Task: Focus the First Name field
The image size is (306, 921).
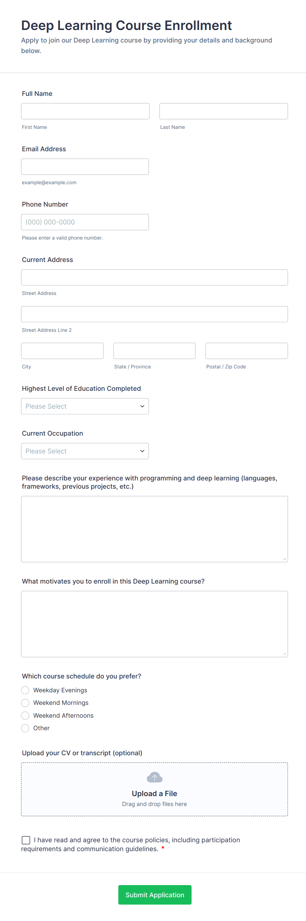Action: [85, 111]
